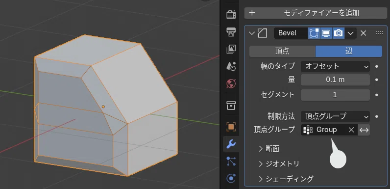Open the Physics properties tab icon
The height and width of the screenshot is (189, 390).
click(231, 178)
